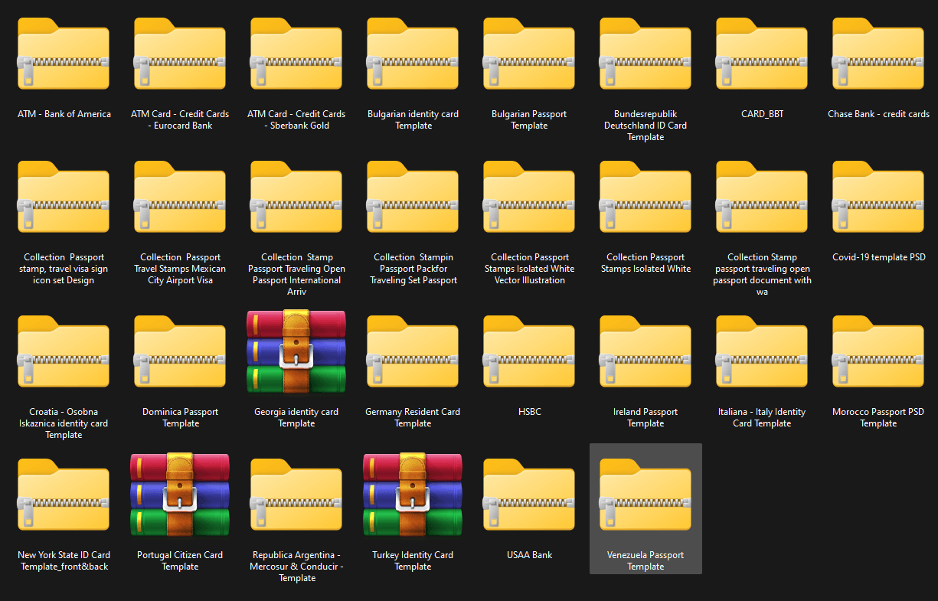Screen dimensions: 938x601
Task: Select New York State ID Card zip icon
Action: pyautogui.click(x=64, y=495)
